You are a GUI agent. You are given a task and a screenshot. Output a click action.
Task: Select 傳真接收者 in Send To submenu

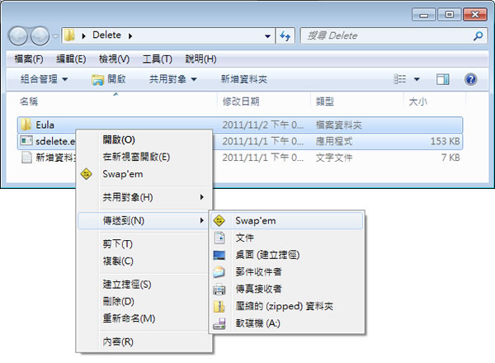[x=286, y=289]
